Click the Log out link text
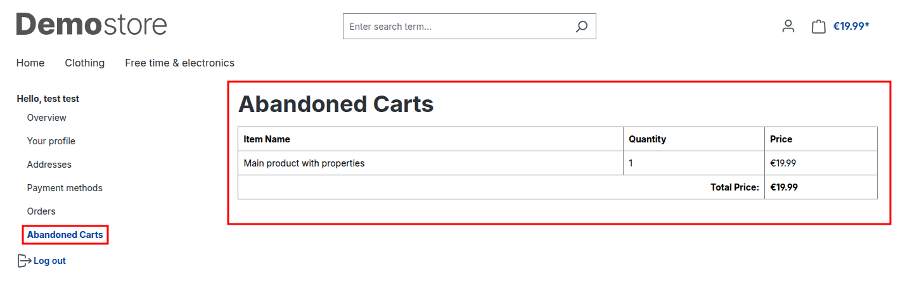Screen dimensions: 917x300 pyautogui.click(x=50, y=261)
